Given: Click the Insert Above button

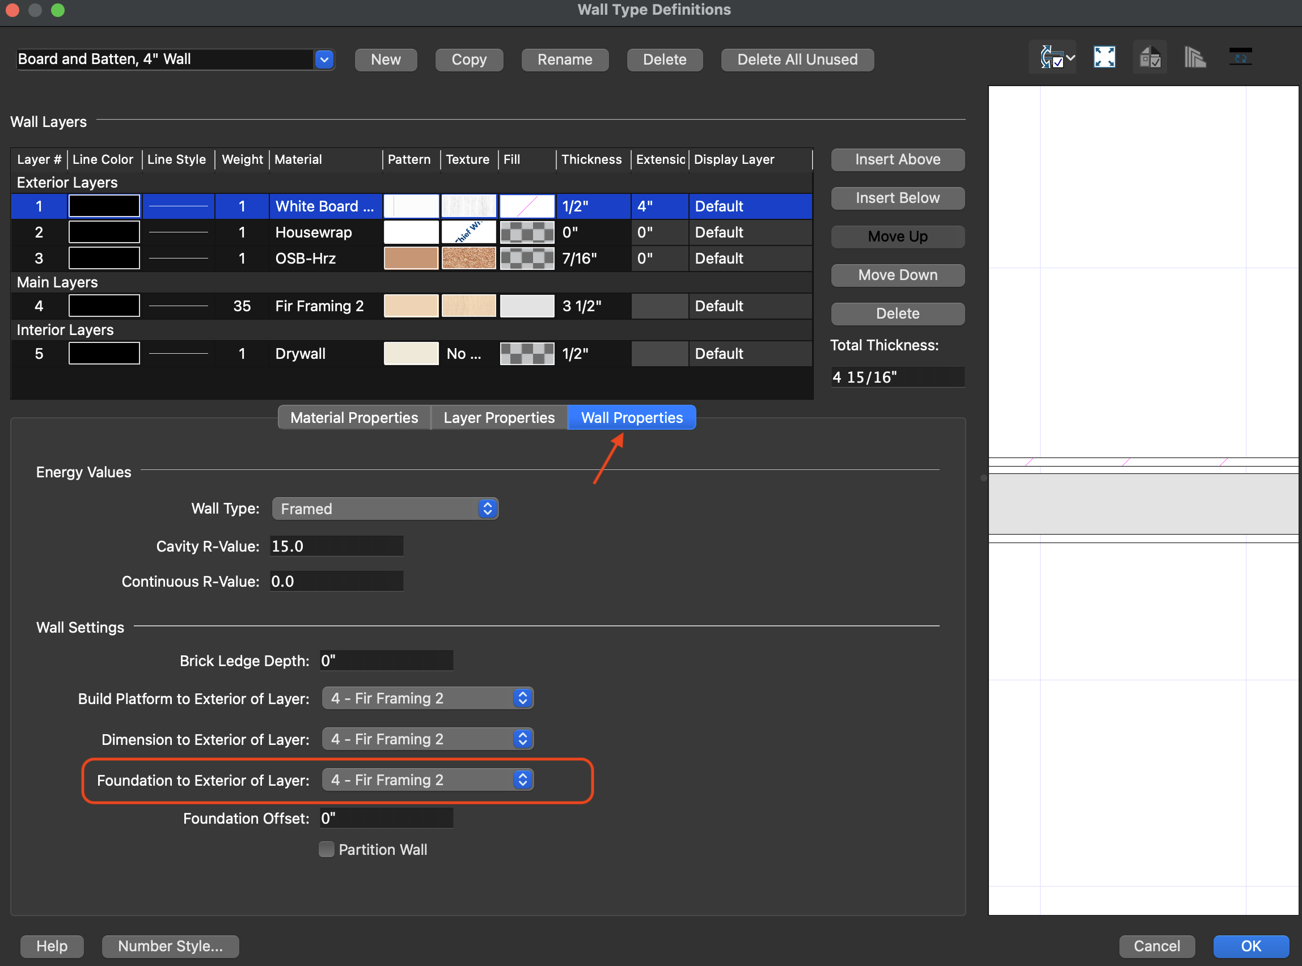Looking at the screenshot, I should coord(897,160).
